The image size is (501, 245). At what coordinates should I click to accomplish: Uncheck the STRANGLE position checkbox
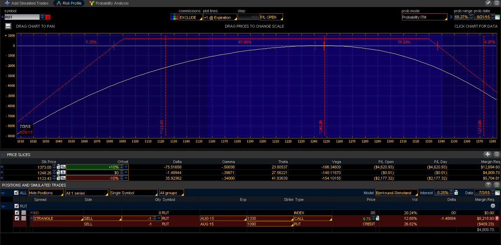pyautogui.click(x=17, y=218)
